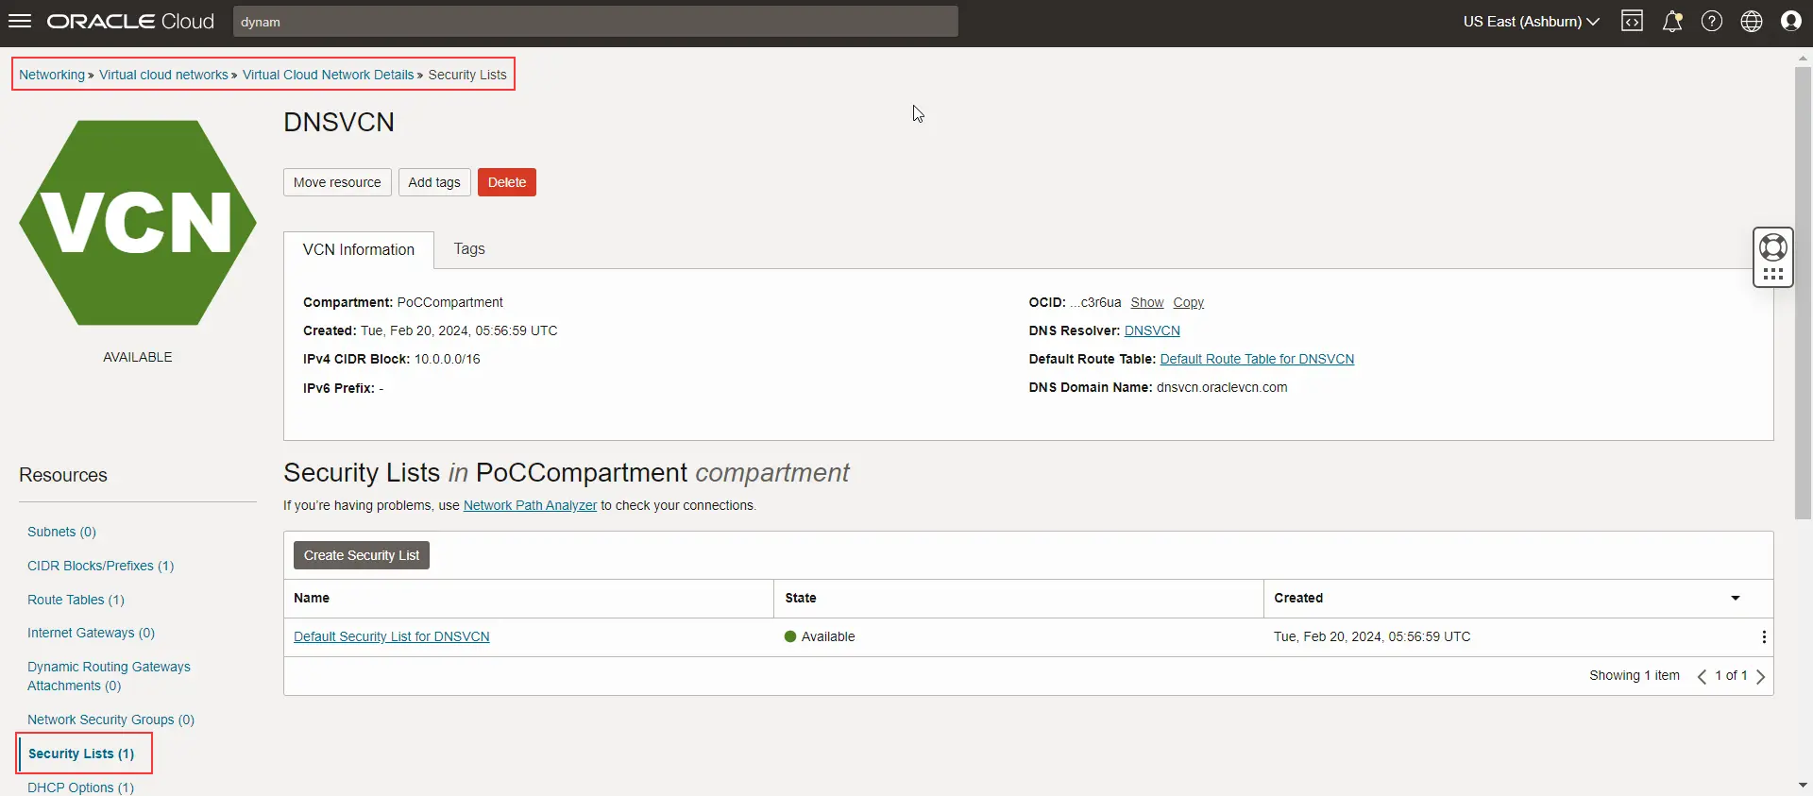Image resolution: width=1813 pixels, height=796 pixels.
Task: Click the Create Security List button
Action: tap(361, 555)
